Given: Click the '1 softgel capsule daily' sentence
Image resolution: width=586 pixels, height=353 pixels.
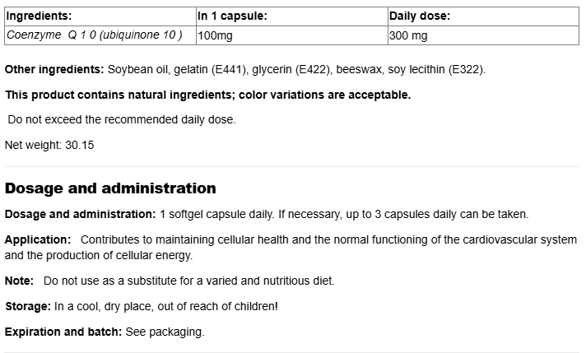Looking at the screenshot, I should 216,214.
